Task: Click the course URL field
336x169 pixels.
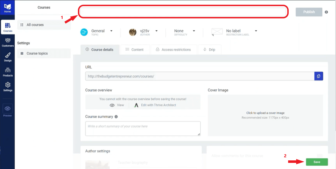Action: (200, 76)
